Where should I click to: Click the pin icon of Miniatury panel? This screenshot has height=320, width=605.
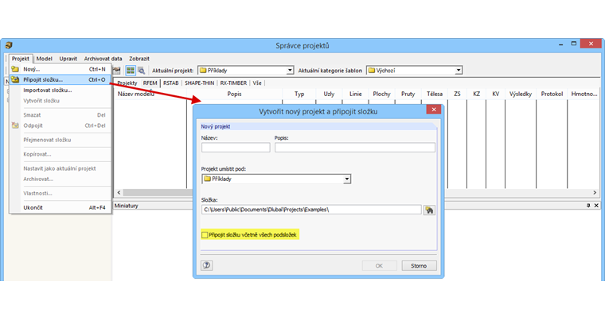pos(588,206)
